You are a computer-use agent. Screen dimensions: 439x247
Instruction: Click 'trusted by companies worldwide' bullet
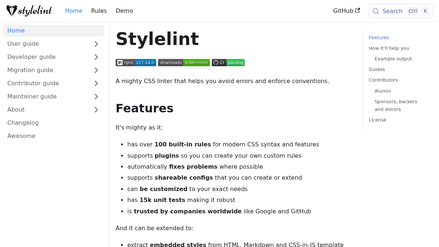pos(188,212)
